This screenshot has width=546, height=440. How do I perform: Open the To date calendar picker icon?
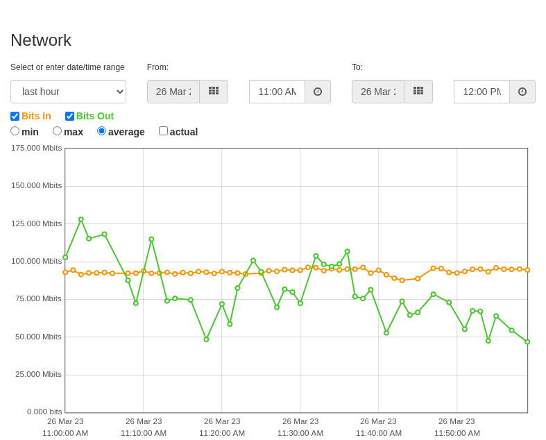pyautogui.click(x=418, y=92)
